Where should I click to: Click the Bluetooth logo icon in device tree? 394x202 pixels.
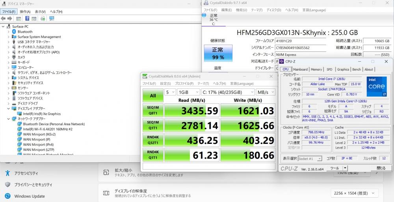point(14,31)
